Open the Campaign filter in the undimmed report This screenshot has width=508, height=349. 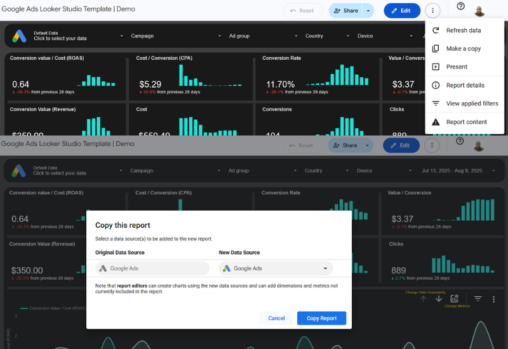pos(176,36)
